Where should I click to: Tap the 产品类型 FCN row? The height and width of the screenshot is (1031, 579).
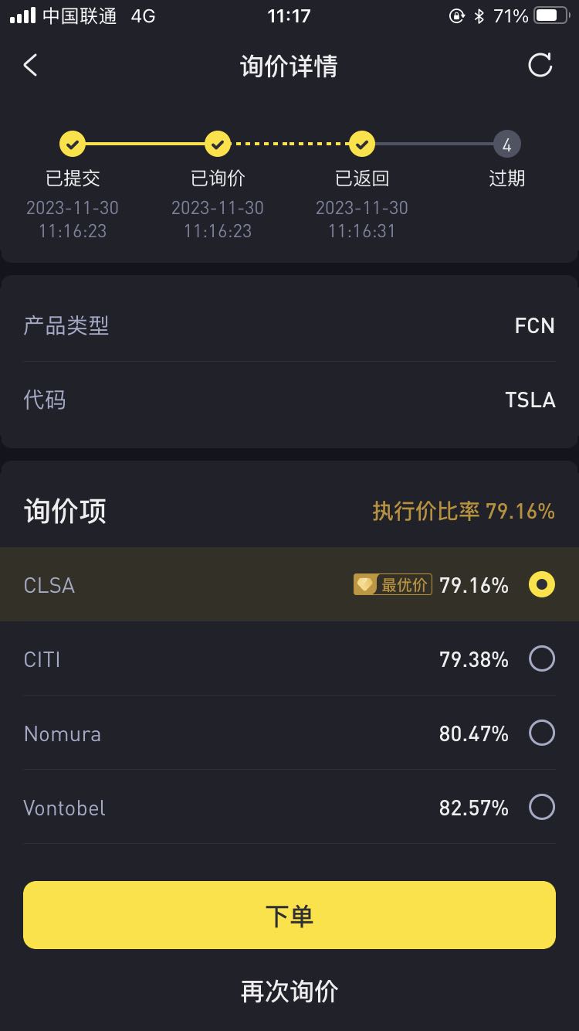point(289,325)
